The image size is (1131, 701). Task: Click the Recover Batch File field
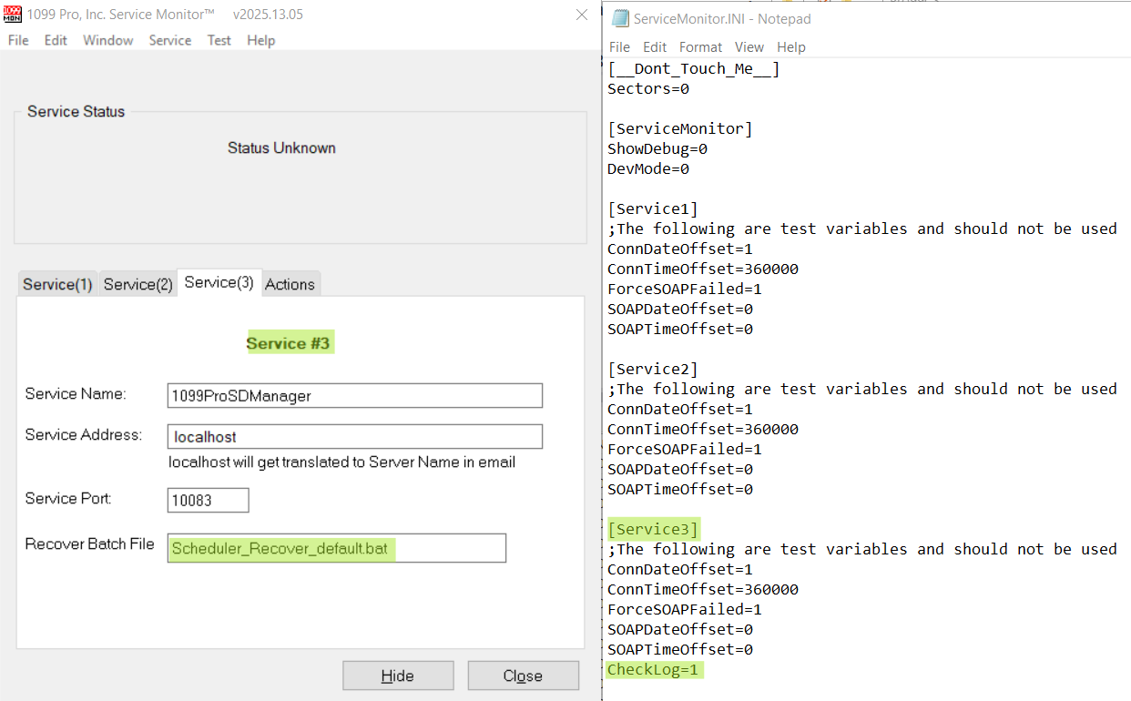pyautogui.click(x=336, y=548)
